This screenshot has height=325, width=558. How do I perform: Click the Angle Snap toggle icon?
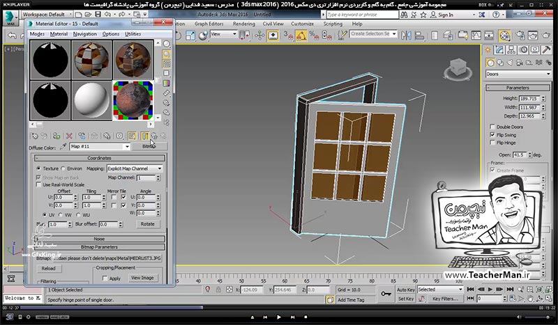[x=301, y=35]
